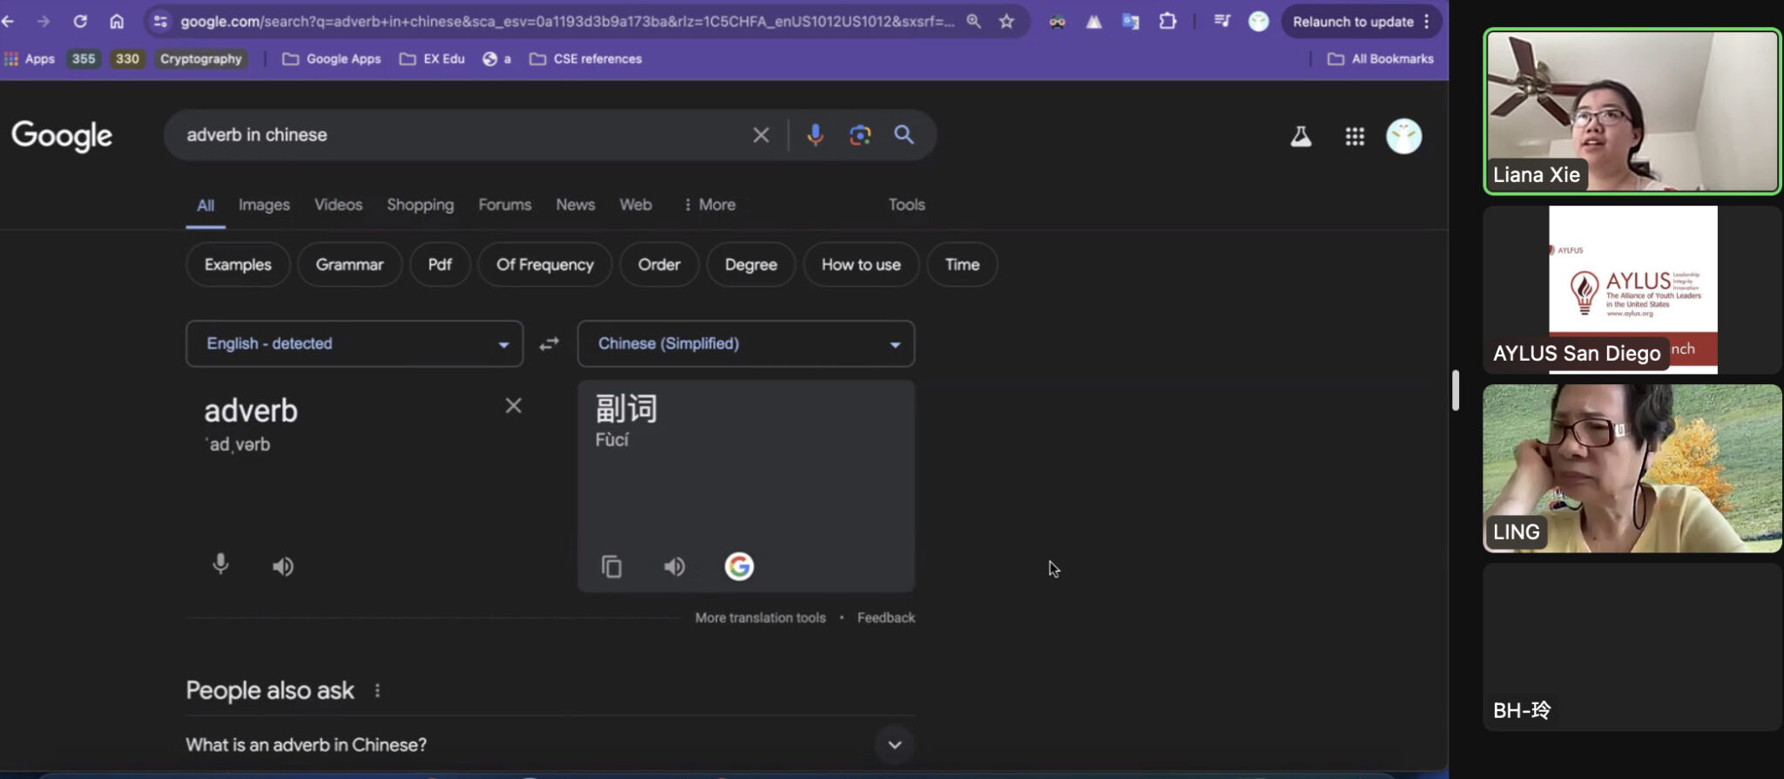This screenshot has width=1784, height=779.
Task: Switch to Videos tab
Action: pyautogui.click(x=338, y=205)
